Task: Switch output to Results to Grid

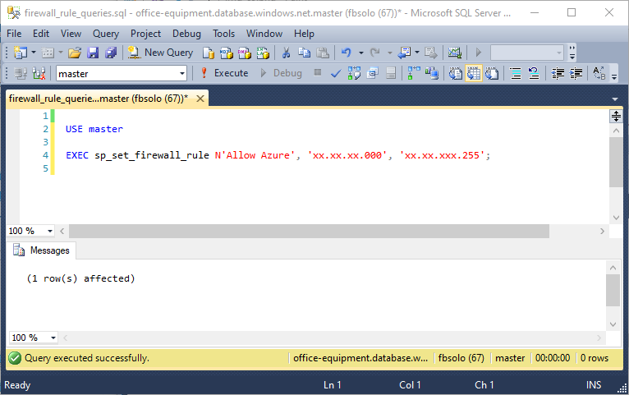Action: (473, 73)
